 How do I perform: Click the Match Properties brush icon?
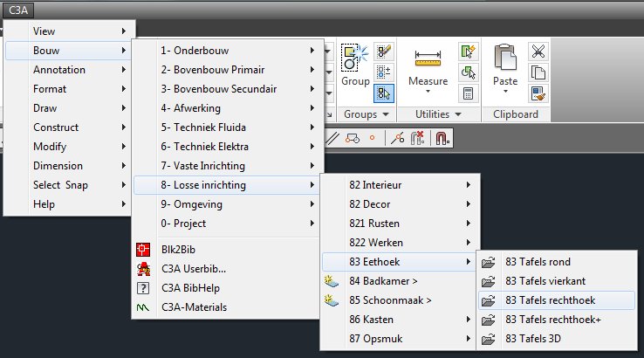tap(538, 93)
